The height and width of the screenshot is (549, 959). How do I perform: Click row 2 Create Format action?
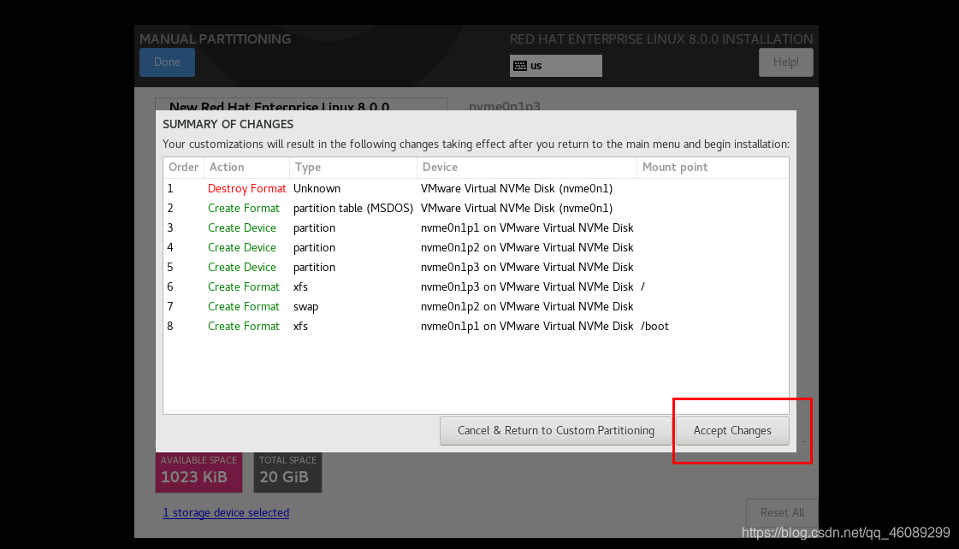pos(244,208)
